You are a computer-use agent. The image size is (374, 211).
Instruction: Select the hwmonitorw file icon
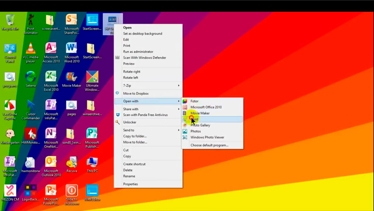click(30, 165)
